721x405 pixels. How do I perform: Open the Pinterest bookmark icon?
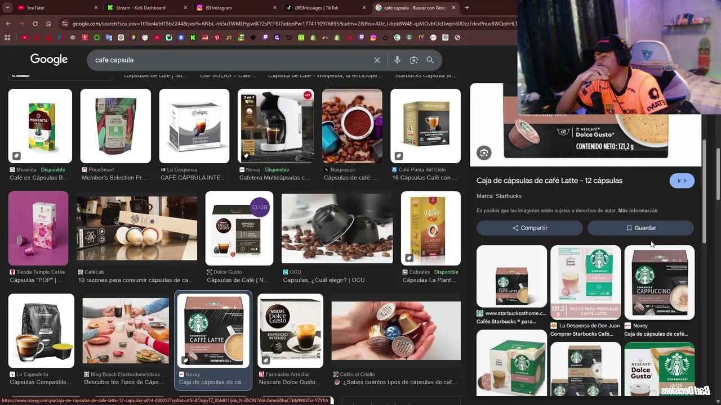pos(217,38)
